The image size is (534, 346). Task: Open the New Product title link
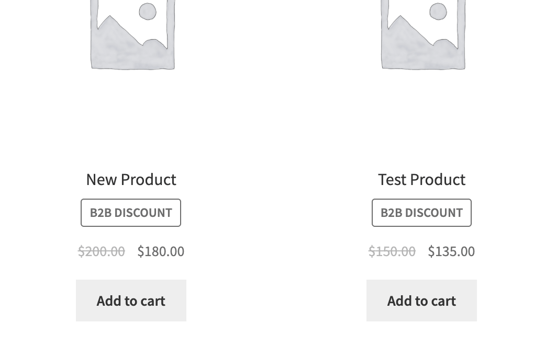pyautogui.click(x=131, y=179)
